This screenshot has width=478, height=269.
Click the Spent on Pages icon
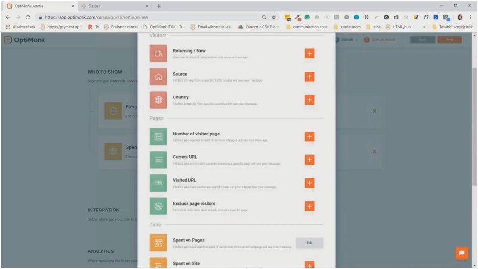158,243
